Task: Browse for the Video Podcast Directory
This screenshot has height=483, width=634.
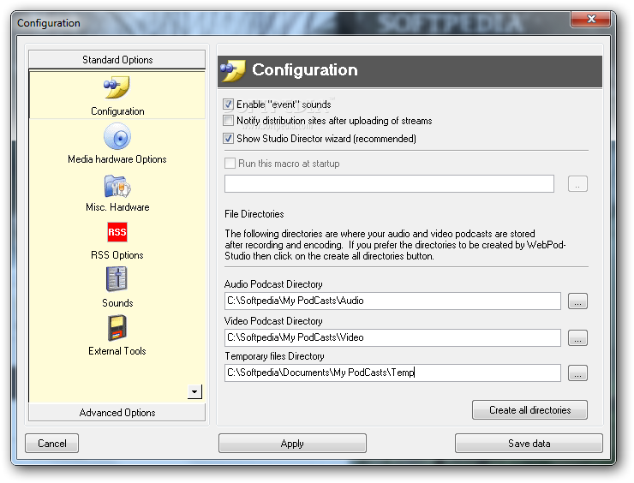Action: coord(577,337)
